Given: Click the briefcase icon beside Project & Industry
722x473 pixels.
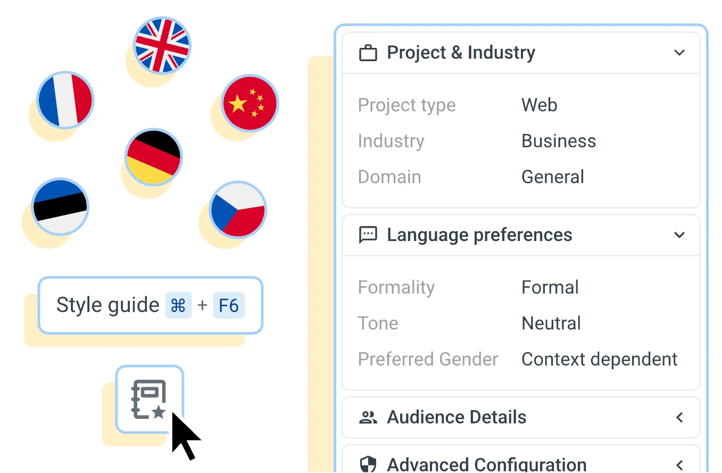Looking at the screenshot, I should (x=368, y=53).
